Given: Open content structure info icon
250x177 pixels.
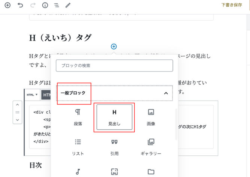Looking at the screenshot, I should point(45,5).
